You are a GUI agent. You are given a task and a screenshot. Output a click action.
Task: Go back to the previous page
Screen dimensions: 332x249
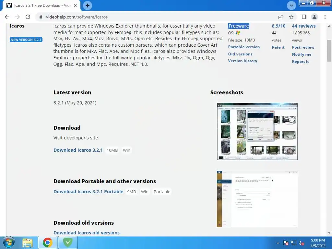click(7, 17)
